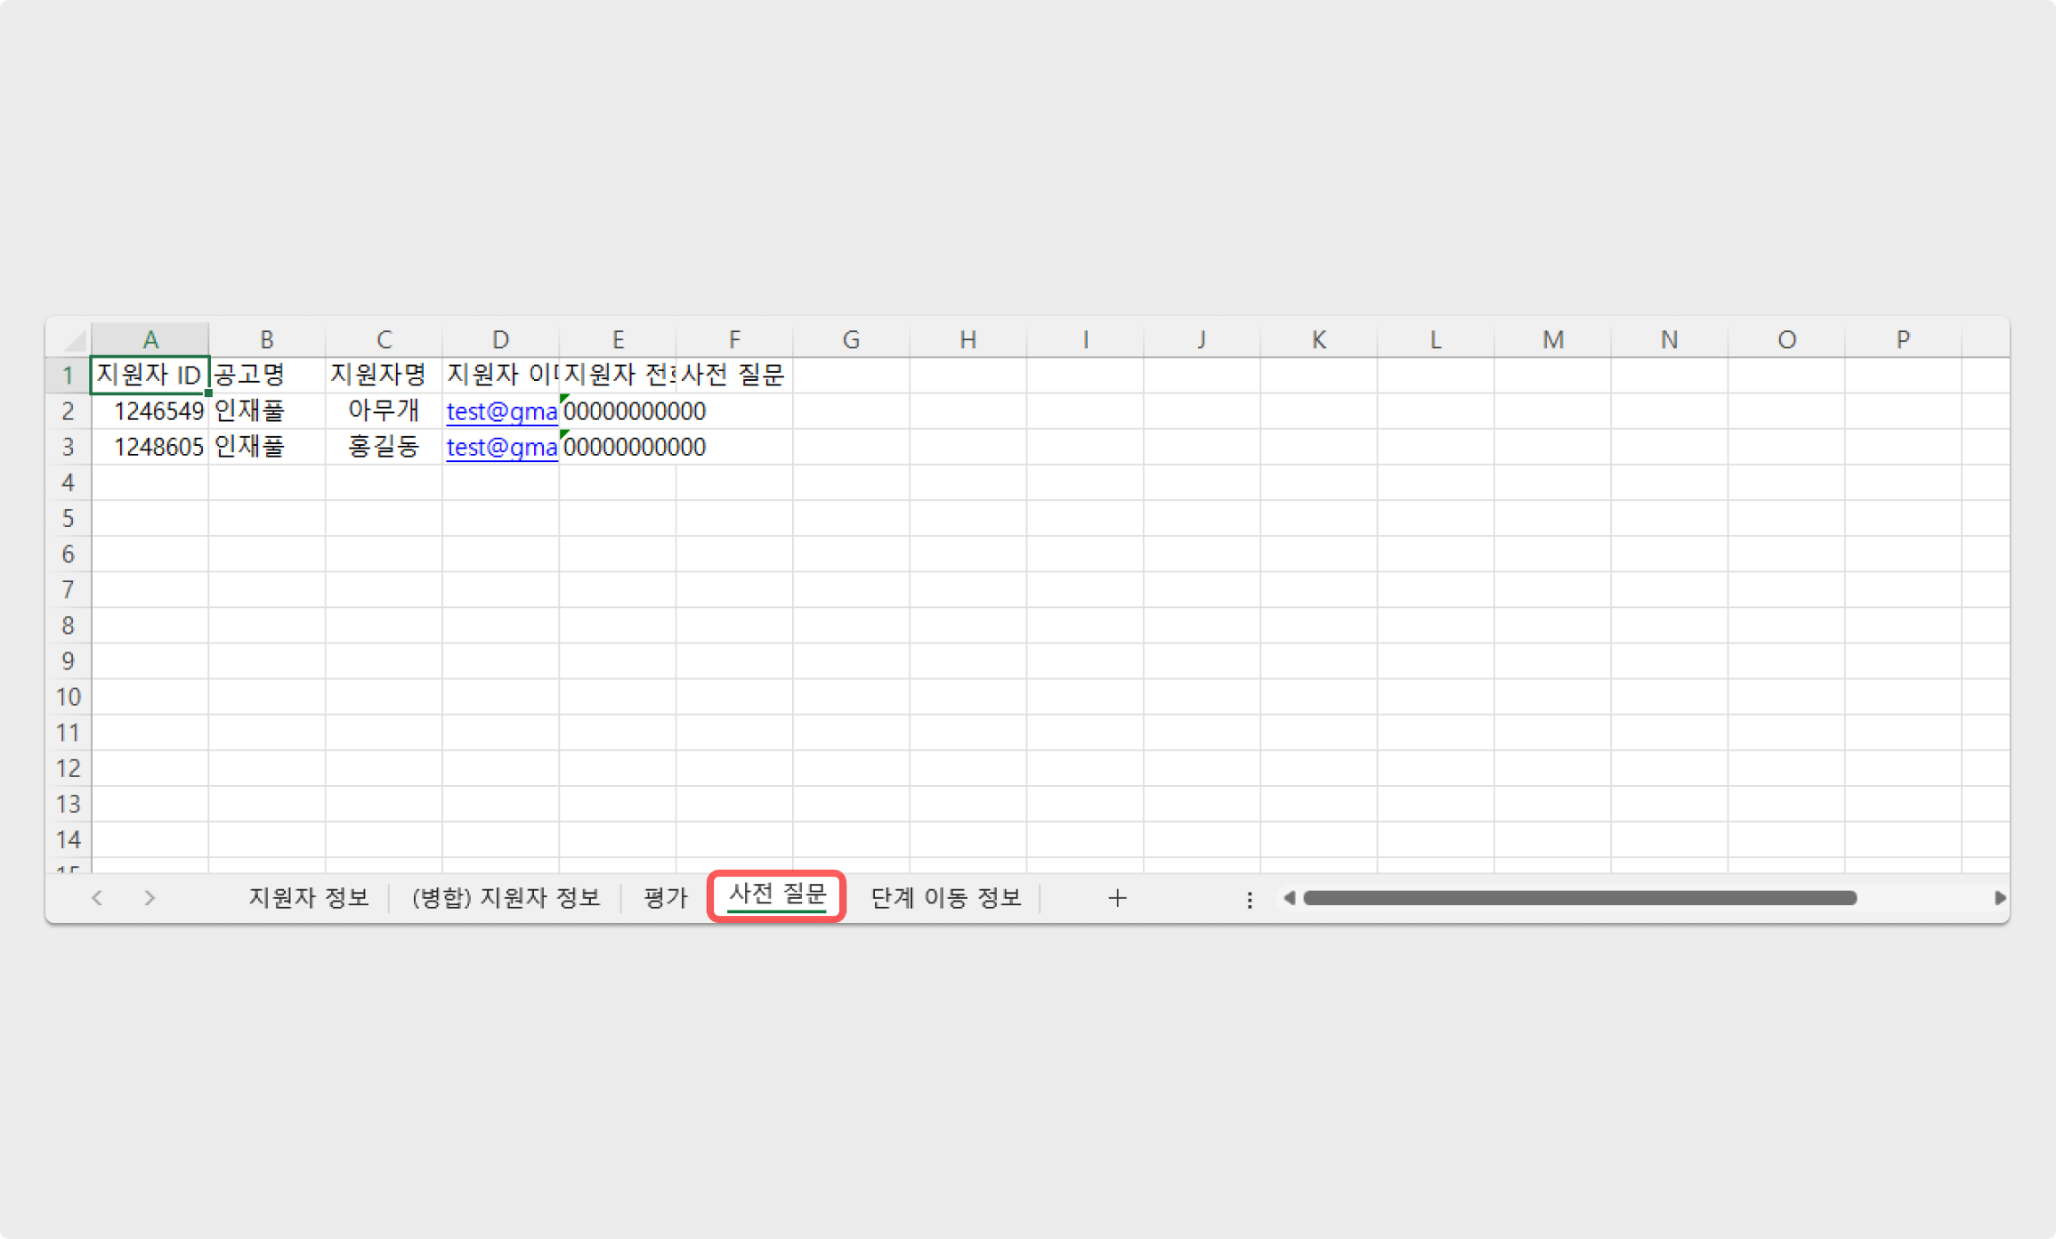This screenshot has height=1239, width=2056.
Task: Select row 5 header
Action: 68,518
